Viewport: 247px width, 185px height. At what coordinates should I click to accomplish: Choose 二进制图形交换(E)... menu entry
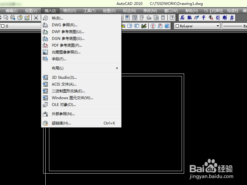(x=81, y=91)
